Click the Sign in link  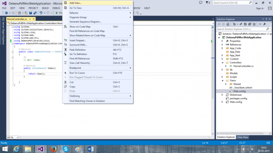point(260,8)
